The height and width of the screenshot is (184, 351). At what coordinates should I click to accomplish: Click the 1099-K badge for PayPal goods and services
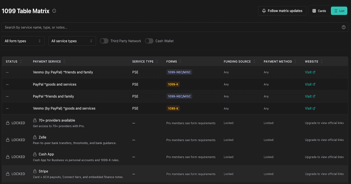pyautogui.click(x=173, y=84)
